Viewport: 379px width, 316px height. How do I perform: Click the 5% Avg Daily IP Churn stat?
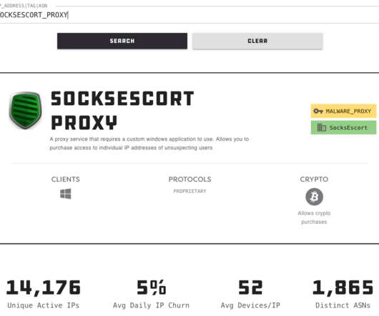[152, 294]
